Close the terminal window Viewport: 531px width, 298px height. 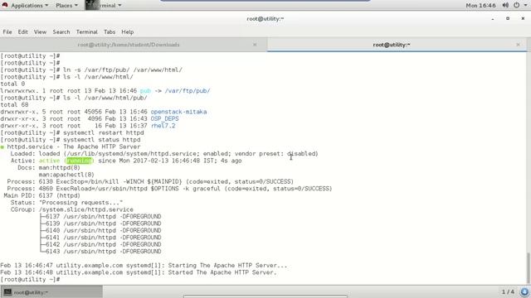[523, 18]
